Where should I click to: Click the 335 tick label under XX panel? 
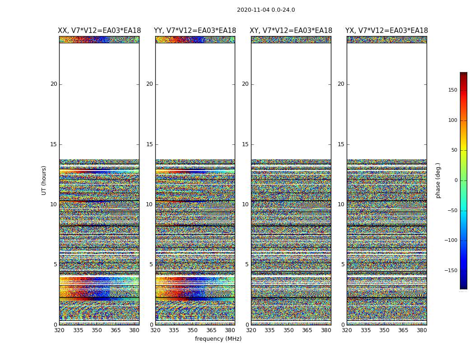[78, 330]
